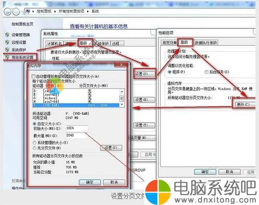Click the 更改 button under 虚拟内存
The width and height of the screenshot is (259, 205).
pyautogui.click(x=244, y=104)
